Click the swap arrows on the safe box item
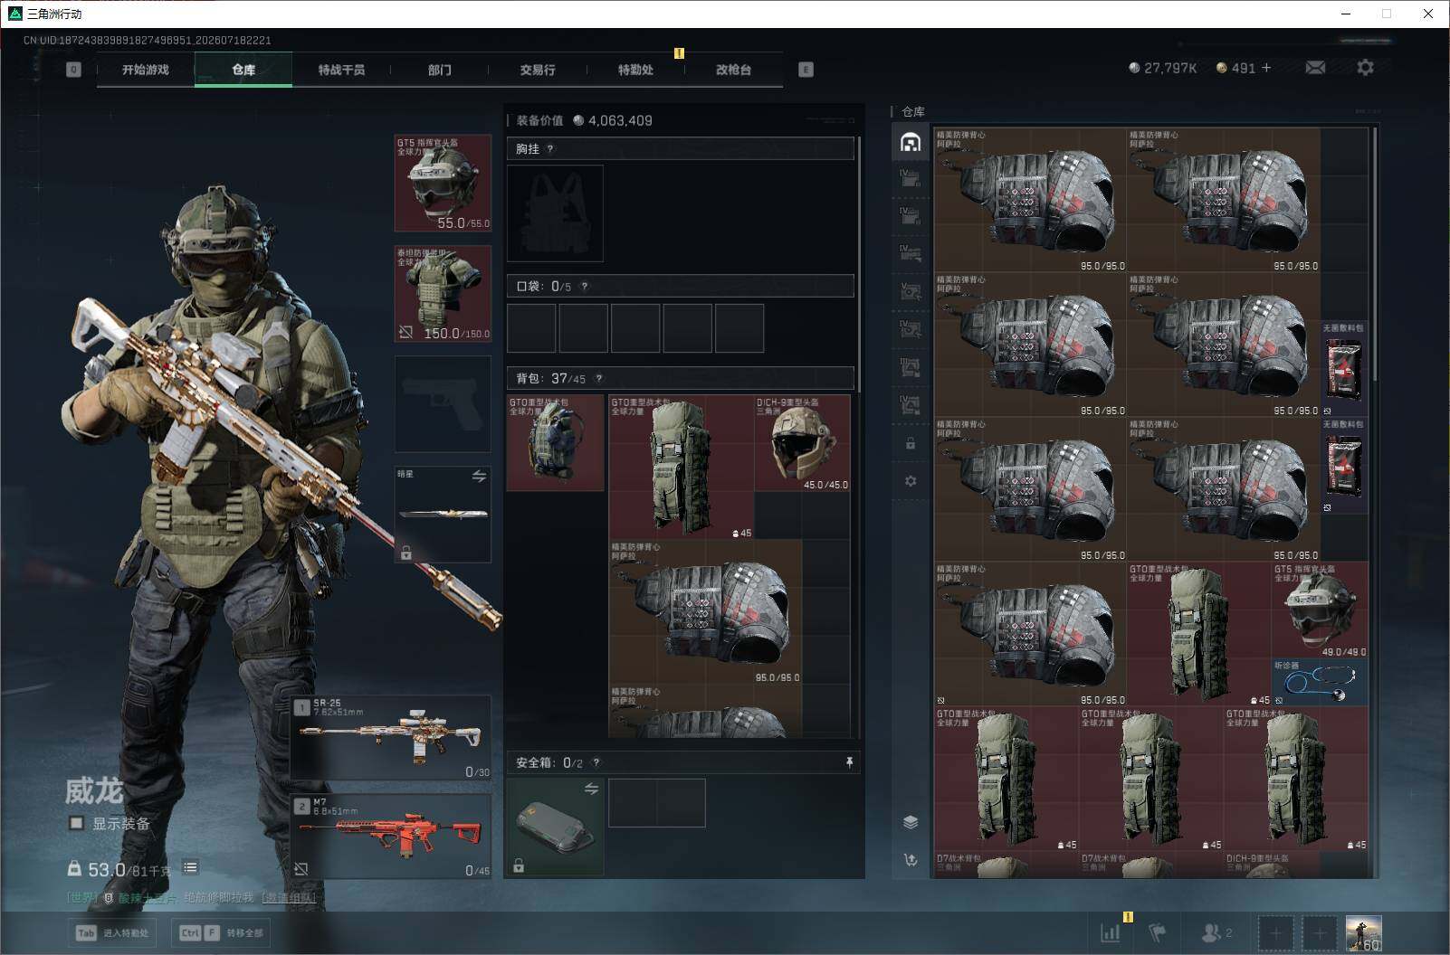This screenshot has height=955, width=1450. pyautogui.click(x=591, y=789)
